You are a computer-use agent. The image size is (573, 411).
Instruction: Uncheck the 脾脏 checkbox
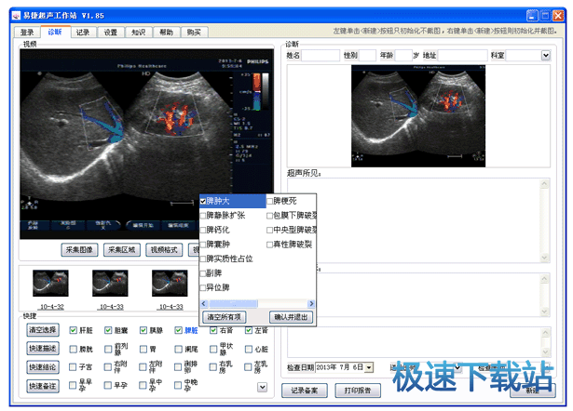pos(178,330)
